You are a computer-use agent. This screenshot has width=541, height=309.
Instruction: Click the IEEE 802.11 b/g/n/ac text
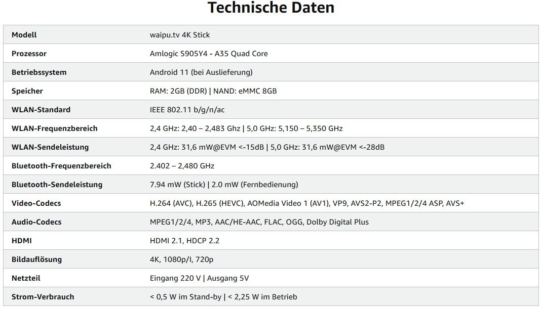pos(187,110)
